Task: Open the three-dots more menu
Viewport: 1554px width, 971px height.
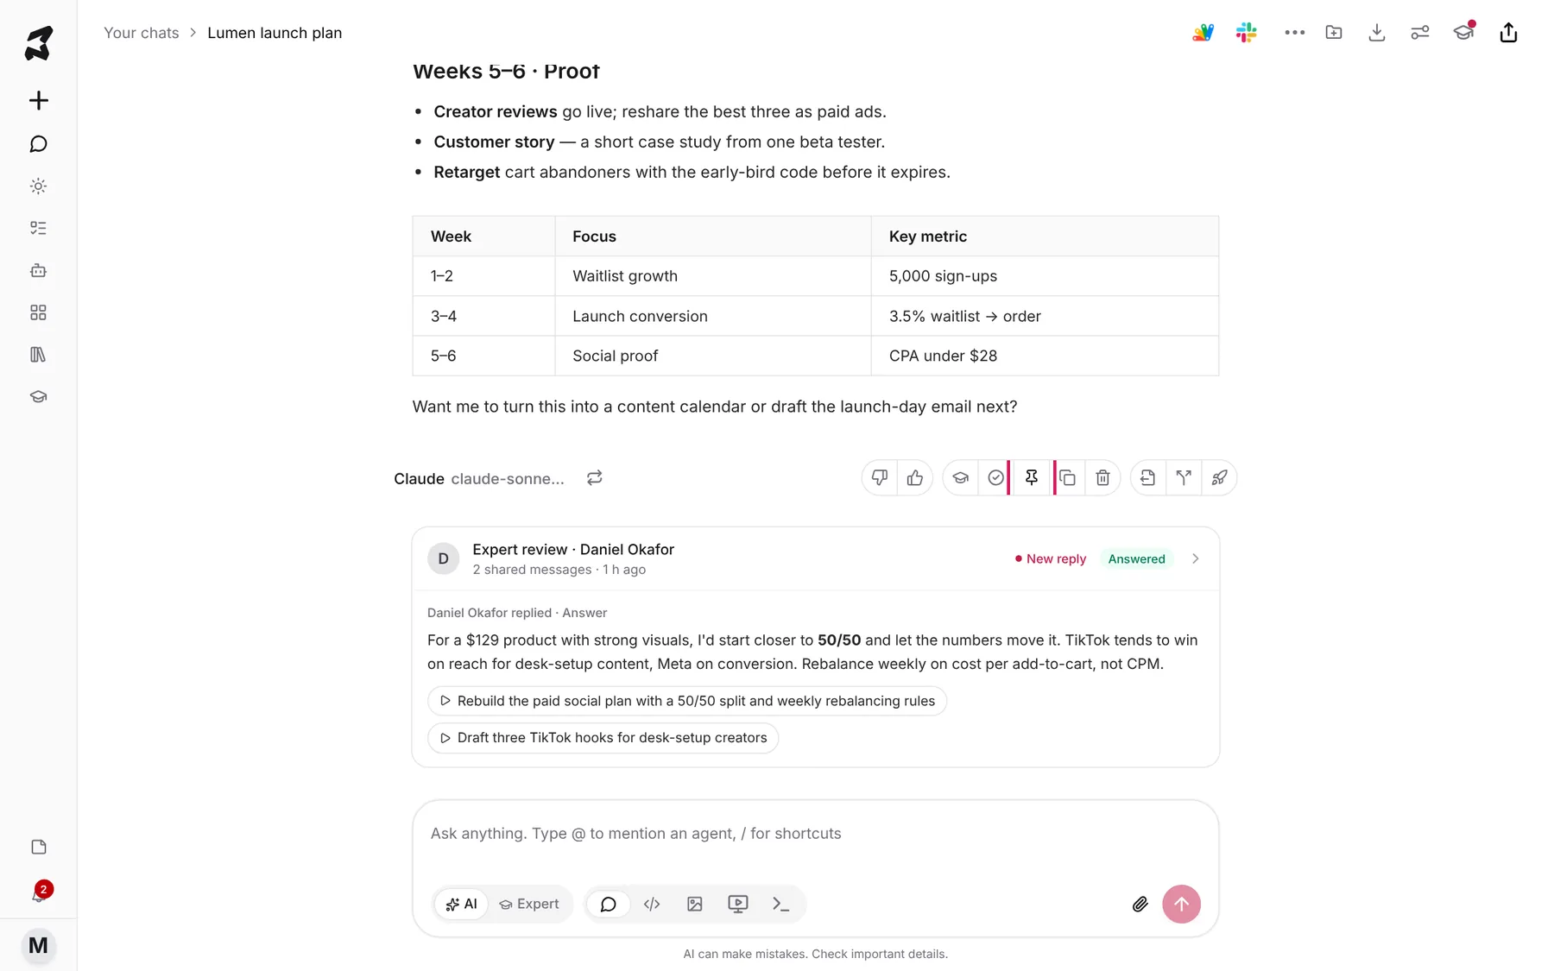Action: (x=1294, y=33)
